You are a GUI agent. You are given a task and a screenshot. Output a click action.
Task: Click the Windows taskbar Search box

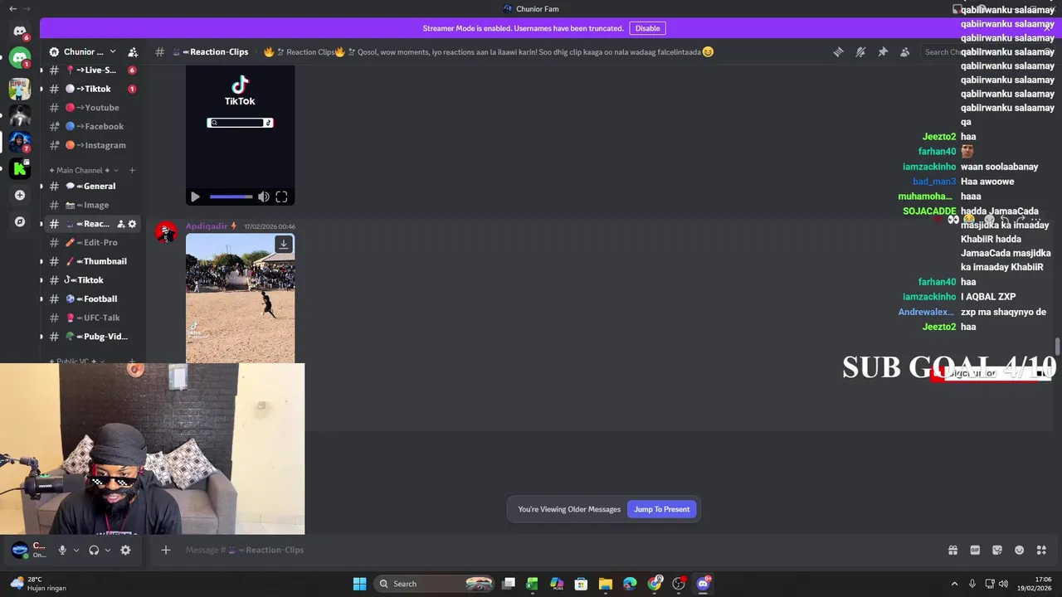[x=435, y=584]
